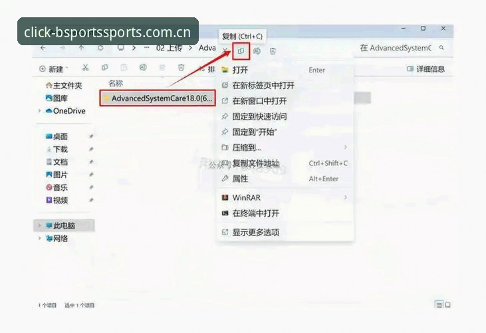Go back with the left arrow
486x333 pixels.
43,48
